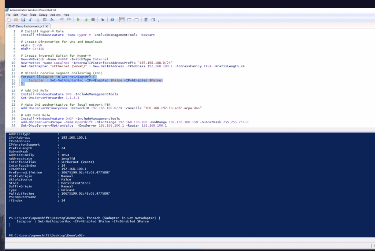Screen dimensions: 375x251
Task: Click the console prompt input line at the bottom
Action: [x=47, y=236]
